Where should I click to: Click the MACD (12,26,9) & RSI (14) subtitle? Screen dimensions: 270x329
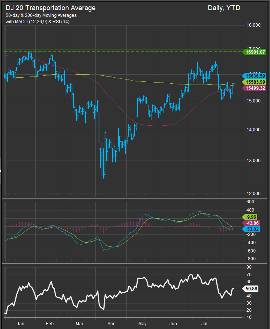(37, 22)
